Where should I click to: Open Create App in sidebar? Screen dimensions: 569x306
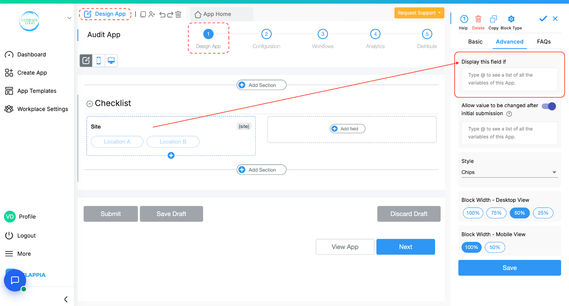(x=26, y=73)
